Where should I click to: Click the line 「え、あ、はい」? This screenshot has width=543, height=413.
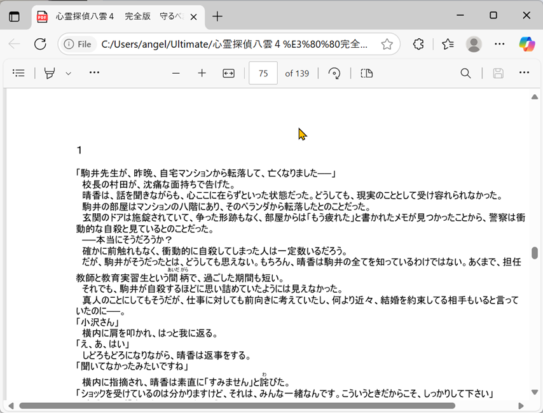point(102,344)
